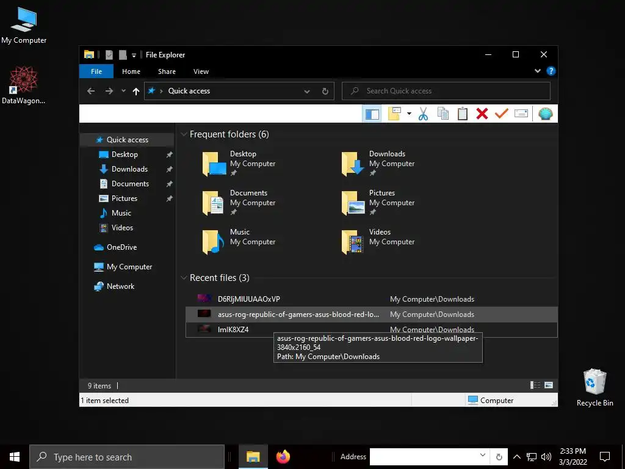
Task: Open the Customize Quick Access Toolbar dropdown
Action: (x=134, y=55)
